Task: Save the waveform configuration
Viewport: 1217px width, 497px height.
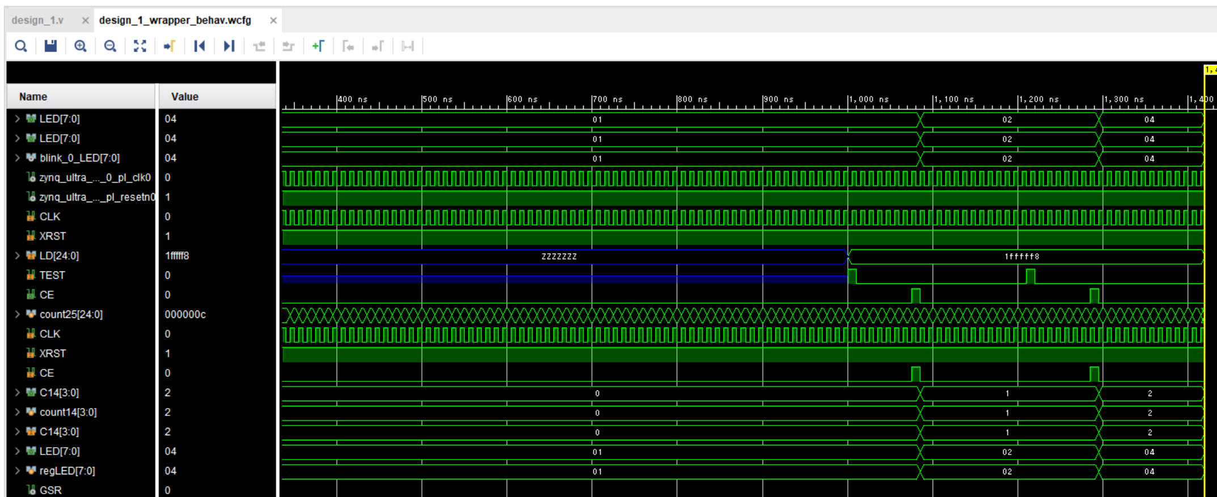Action: pos(50,46)
